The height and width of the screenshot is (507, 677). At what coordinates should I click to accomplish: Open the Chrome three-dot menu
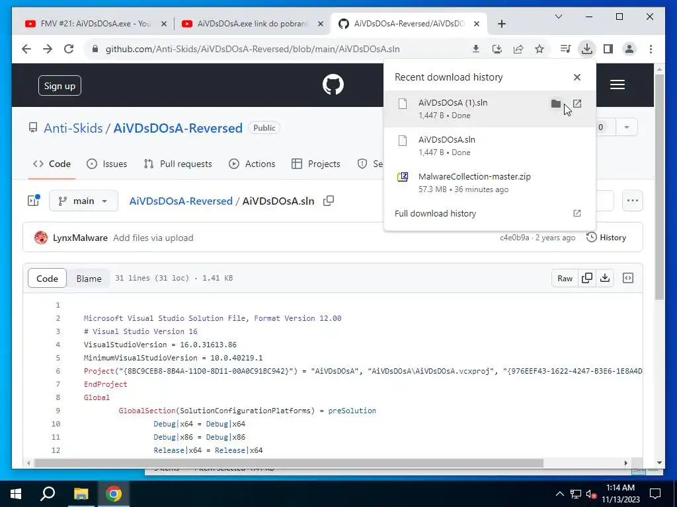[651, 49]
